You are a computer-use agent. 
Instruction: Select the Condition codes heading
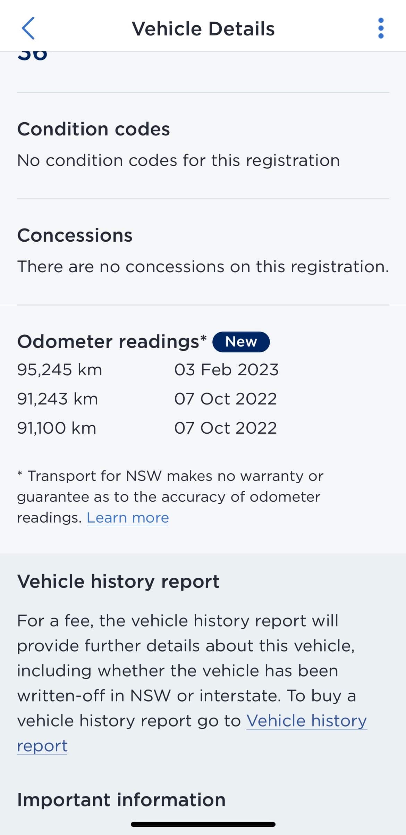pyautogui.click(x=93, y=129)
